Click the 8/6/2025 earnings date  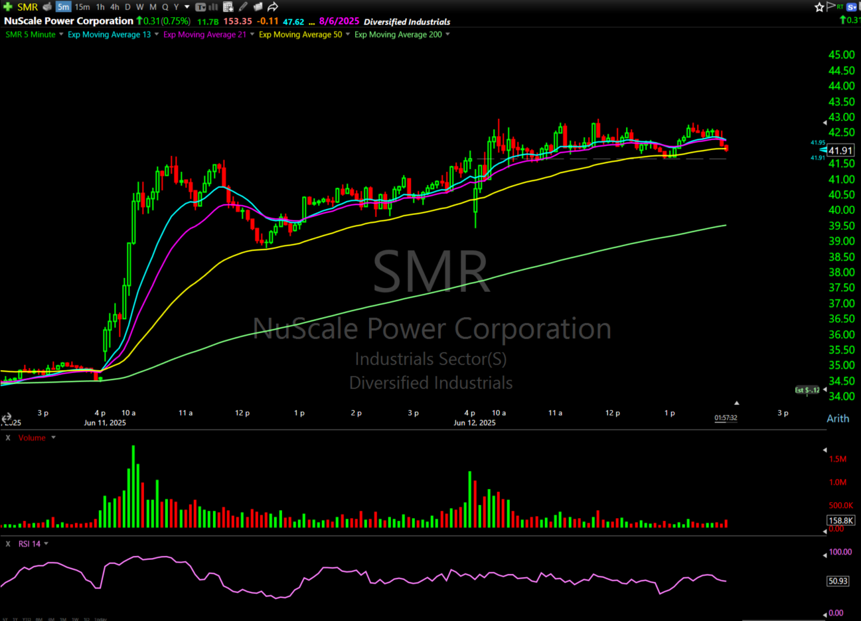[x=339, y=21]
